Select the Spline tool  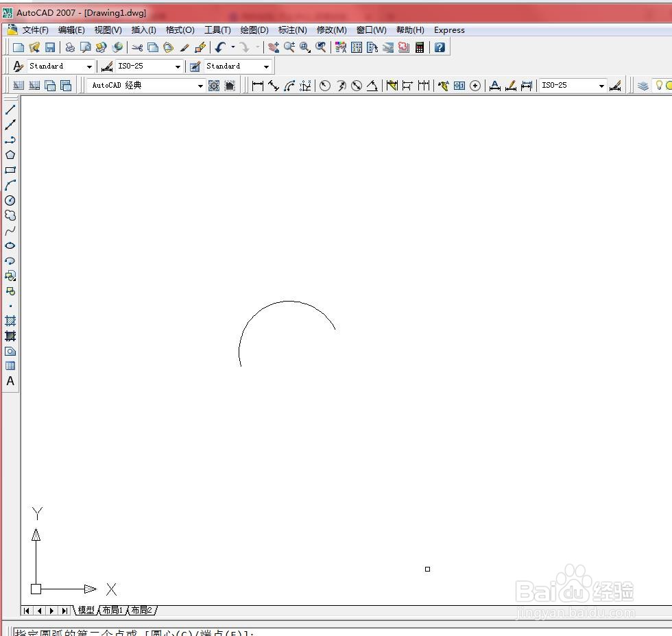point(10,231)
